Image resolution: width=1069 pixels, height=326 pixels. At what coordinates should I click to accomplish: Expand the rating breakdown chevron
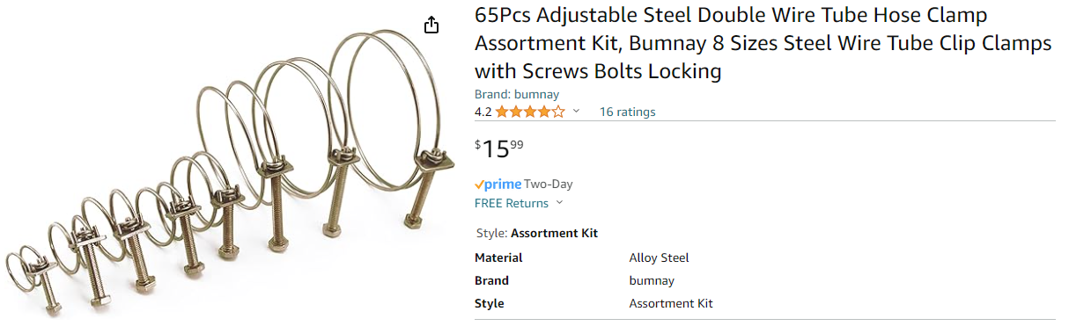point(577,111)
